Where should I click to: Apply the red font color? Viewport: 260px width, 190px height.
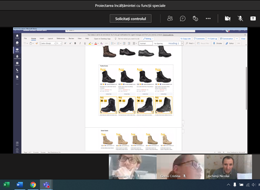(96, 43)
